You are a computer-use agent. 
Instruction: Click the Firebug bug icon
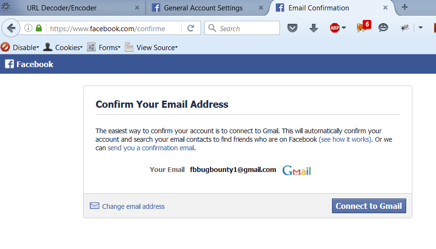tap(405, 28)
